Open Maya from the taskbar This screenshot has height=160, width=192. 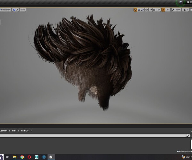tap(36, 157)
